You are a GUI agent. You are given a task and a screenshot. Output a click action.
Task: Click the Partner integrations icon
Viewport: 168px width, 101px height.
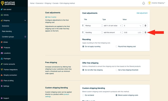[2, 70]
